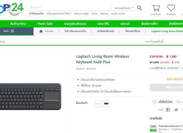Open the ผ่อน 0% menu item
The height and width of the screenshot is (133, 183).
(x=103, y=24)
